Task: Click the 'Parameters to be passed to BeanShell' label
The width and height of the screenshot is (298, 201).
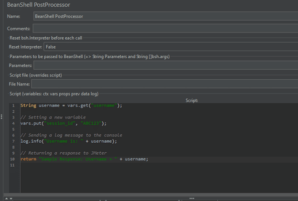Action: (x=90, y=57)
